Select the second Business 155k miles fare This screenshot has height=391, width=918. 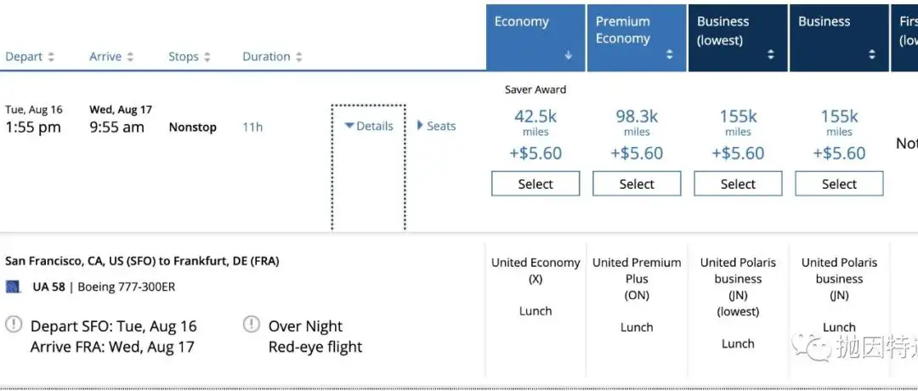click(839, 184)
